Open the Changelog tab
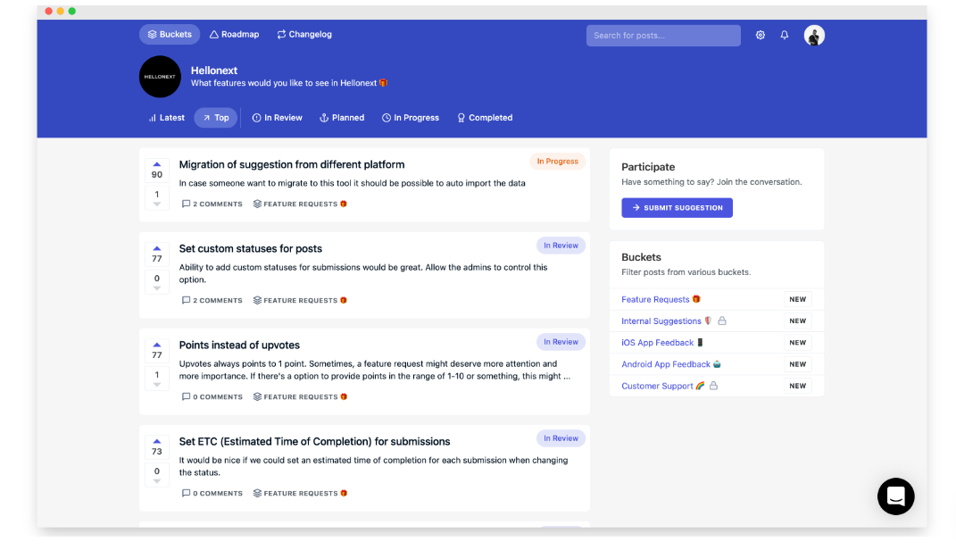This screenshot has width=956, height=550. click(304, 35)
